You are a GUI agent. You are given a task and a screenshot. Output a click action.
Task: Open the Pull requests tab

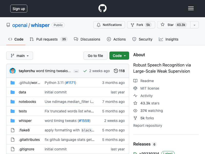[x=48, y=39]
